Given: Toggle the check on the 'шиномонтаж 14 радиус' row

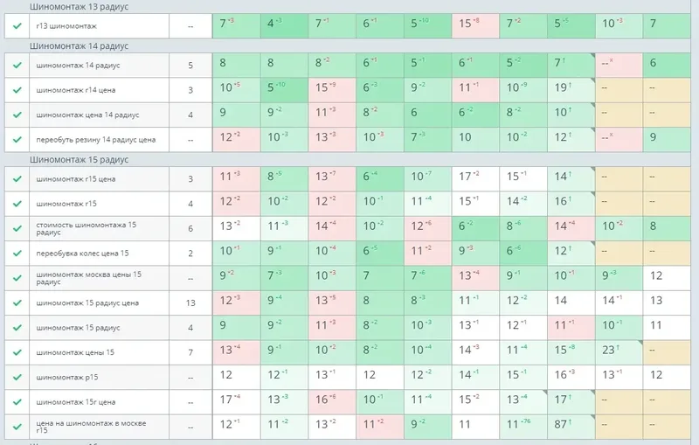Looking at the screenshot, I should [x=17, y=65].
